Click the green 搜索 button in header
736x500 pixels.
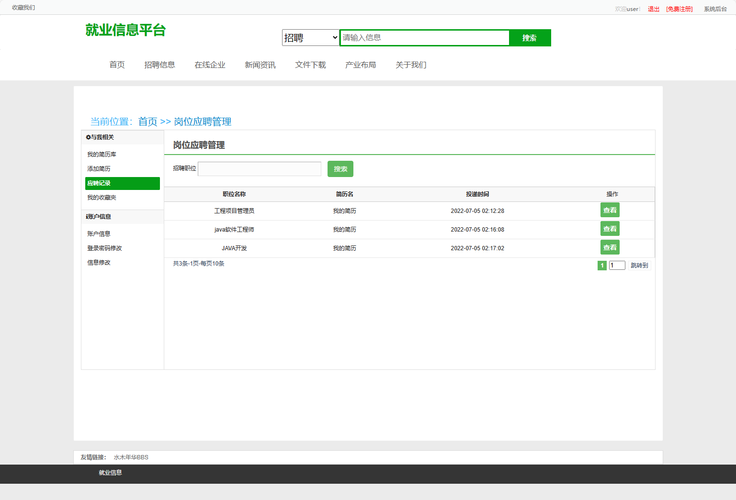(x=530, y=37)
